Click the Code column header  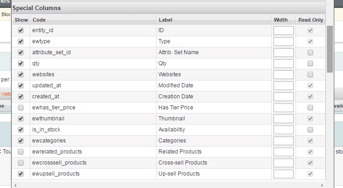(x=39, y=20)
